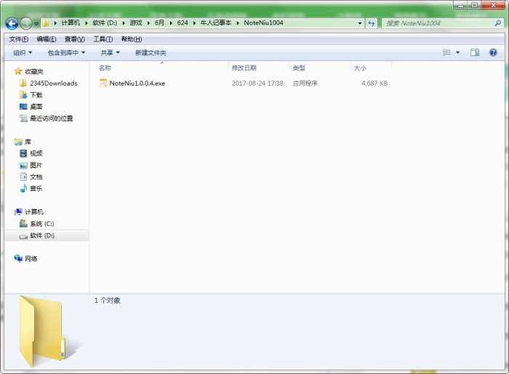The image size is (509, 374).
Task: Open the 编辑(E) menu
Action: (x=47, y=39)
